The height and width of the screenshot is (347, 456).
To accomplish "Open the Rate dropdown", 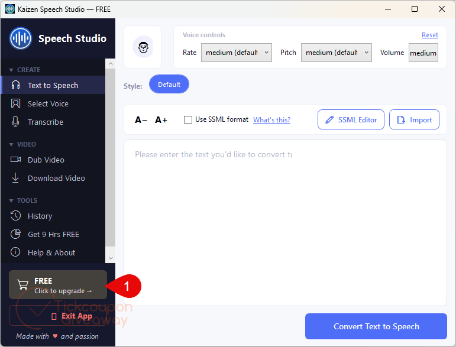I will pos(237,53).
